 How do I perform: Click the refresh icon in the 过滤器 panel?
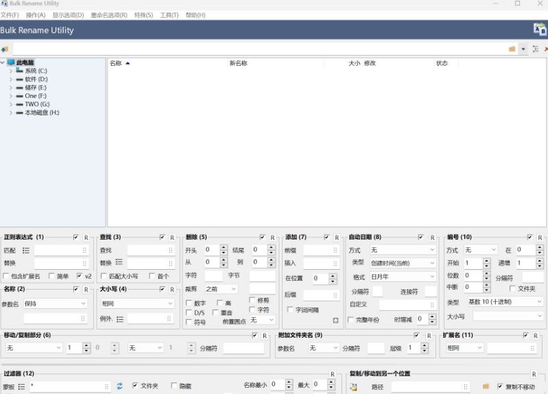click(x=119, y=386)
